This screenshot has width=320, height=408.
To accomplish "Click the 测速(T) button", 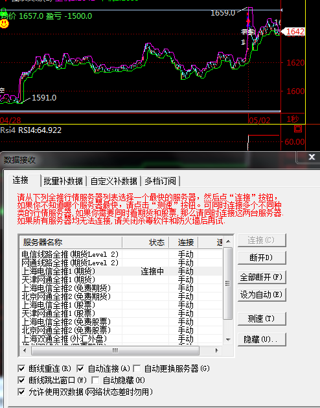I will pyautogui.click(x=262, y=318).
